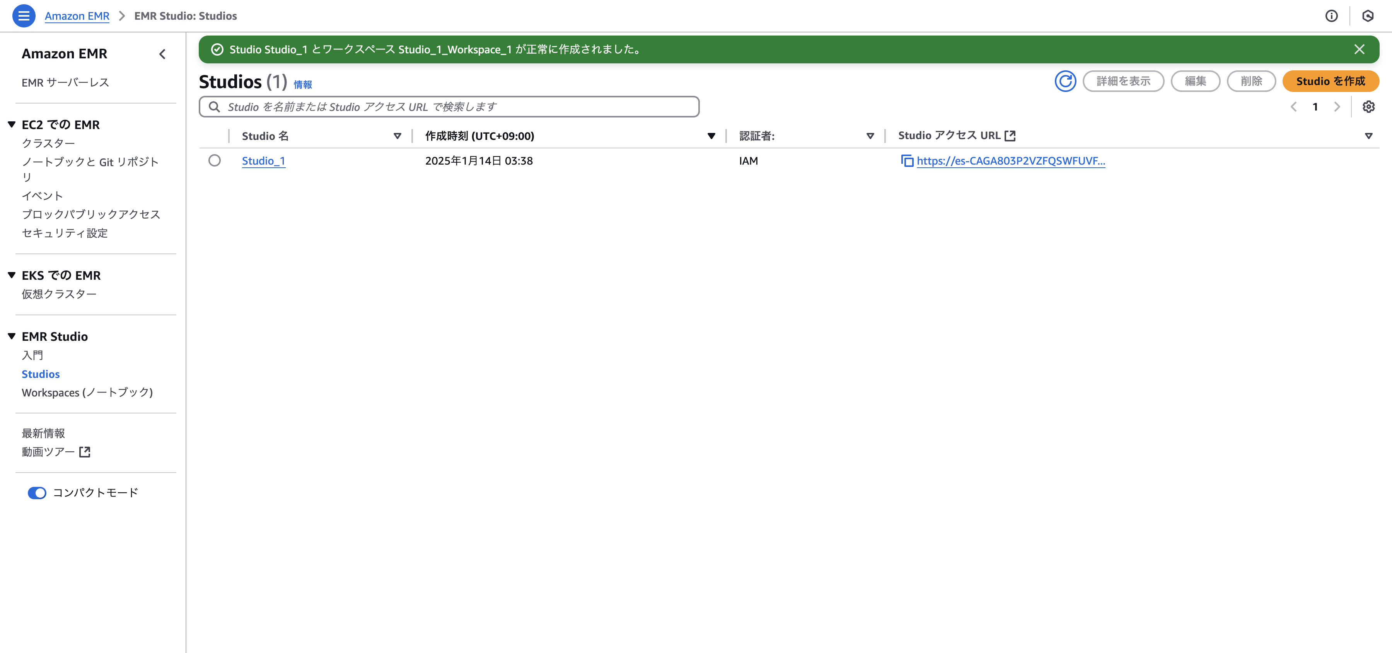Select Studios in sidebar
The image size is (1392, 653).
(x=41, y=374)
